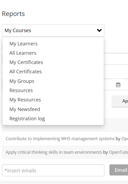
Task: Click the My Courses combo box
Action: pyautogui.click(x=53, y=30)
